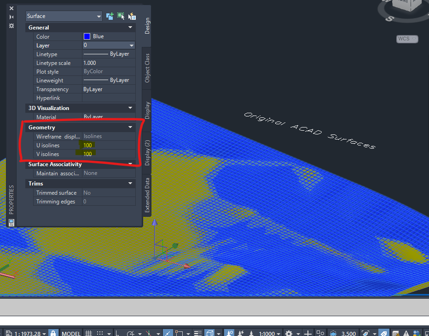Open the object snap settings dropdown arrow
This screenshot has height=336, width=429.
pyautogui.click(x=188, y=334)
